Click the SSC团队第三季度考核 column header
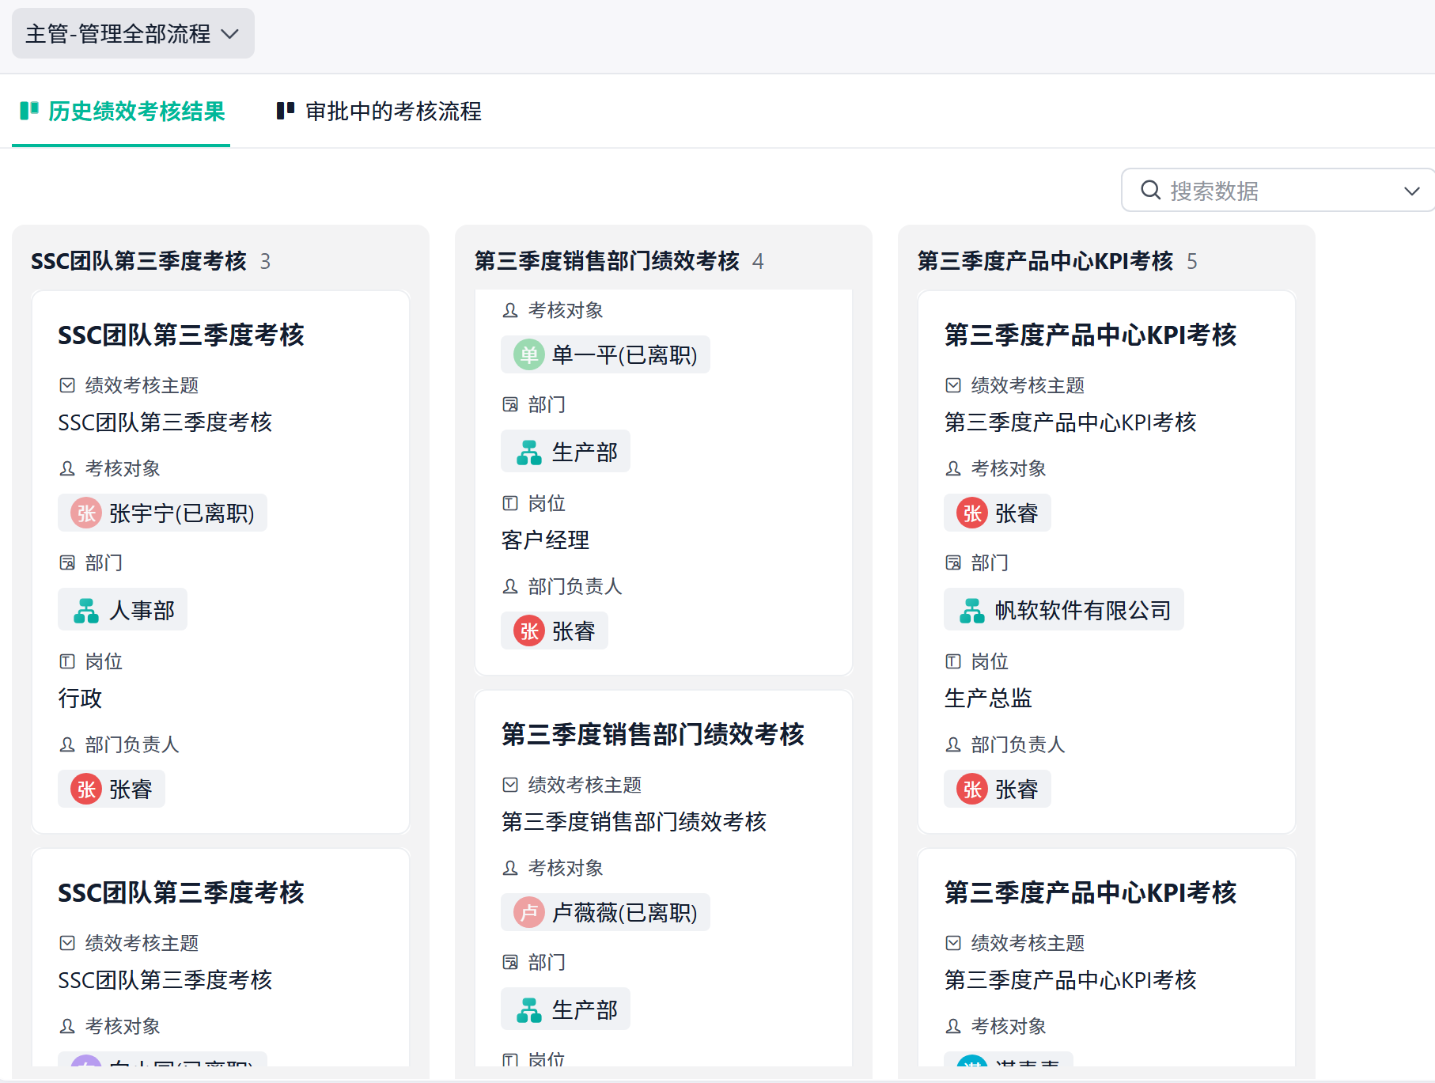Image resolution: width=1435 pixels, height=1083 pixels. [x=139, y=261]
